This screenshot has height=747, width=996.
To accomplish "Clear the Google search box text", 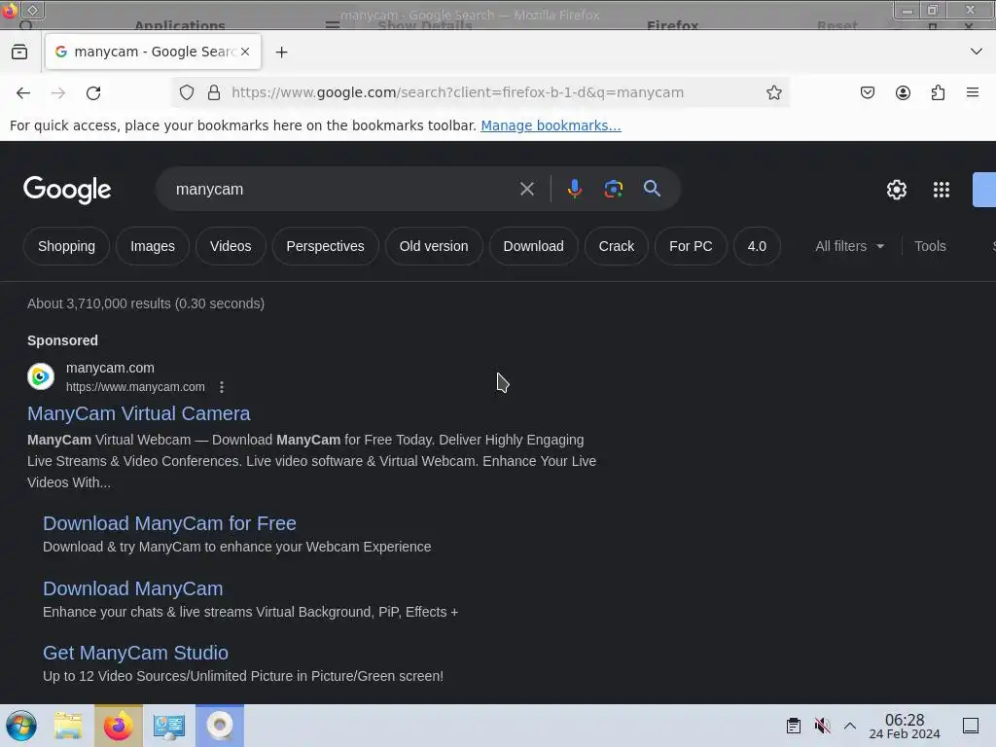I will 526,189.
